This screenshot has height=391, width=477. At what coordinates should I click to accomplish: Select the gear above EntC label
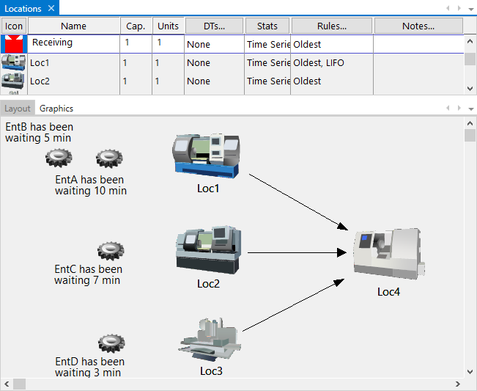[x=110, y=252]
